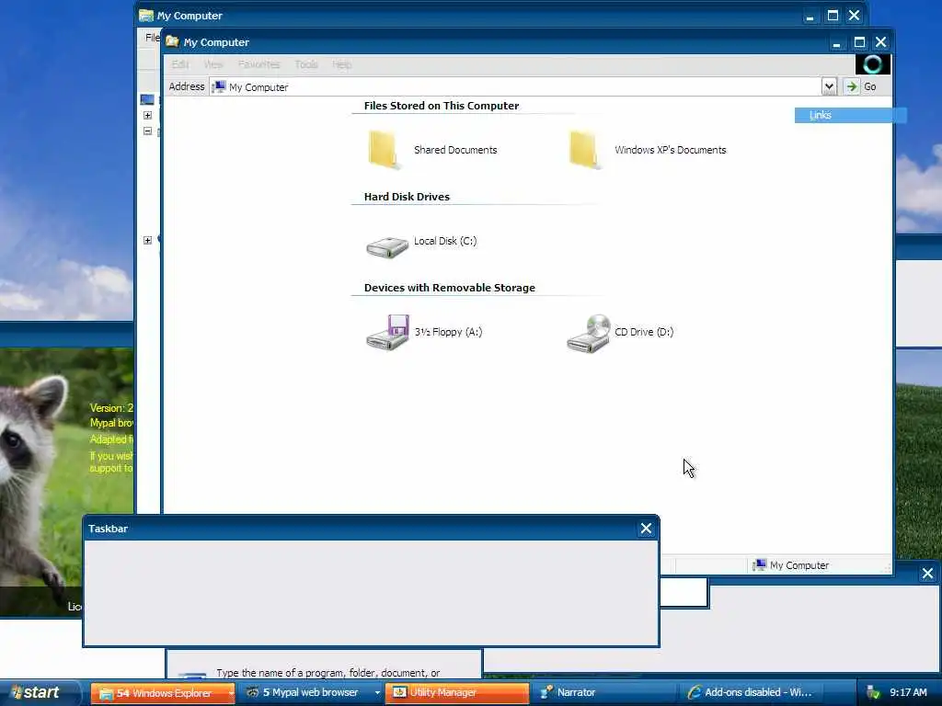Screen dimensions: 942x706
Task: Open the Edit menu
Action: point(179,64)
